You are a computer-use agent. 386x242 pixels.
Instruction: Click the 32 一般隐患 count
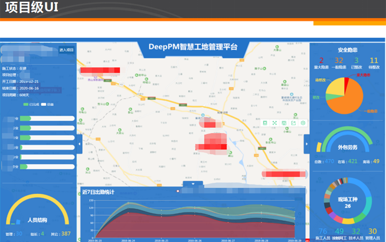click(x=339, y=60)
